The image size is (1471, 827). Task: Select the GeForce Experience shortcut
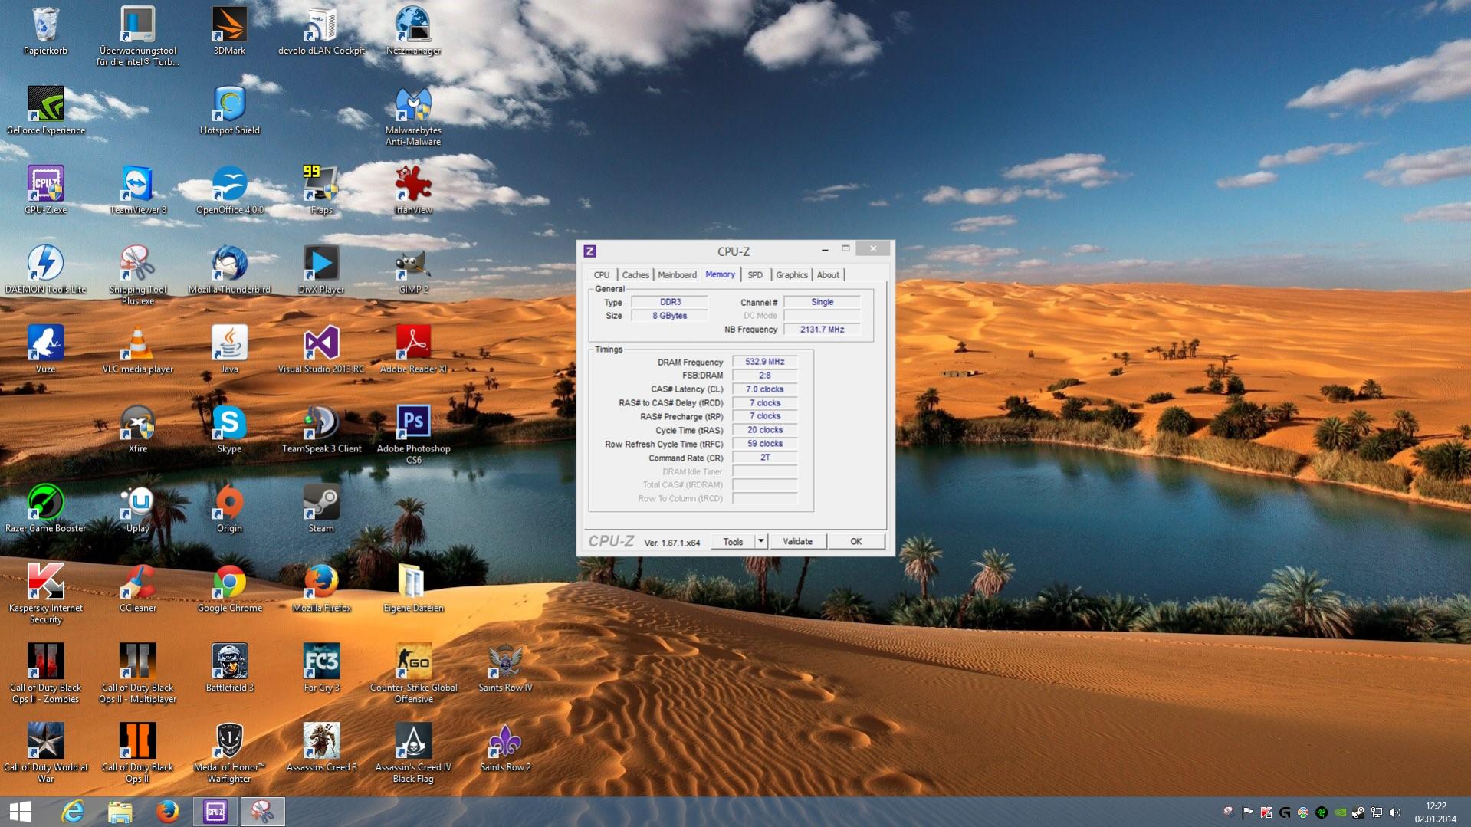[45, 111]
